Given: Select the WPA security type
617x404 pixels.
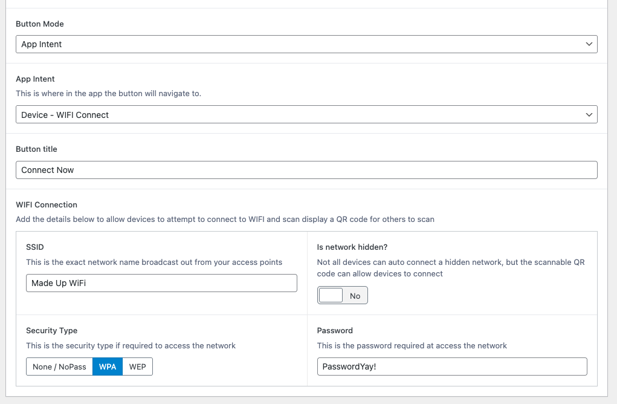Looking at the screenshot, I should pyautogui.click(x=108, y=367).
